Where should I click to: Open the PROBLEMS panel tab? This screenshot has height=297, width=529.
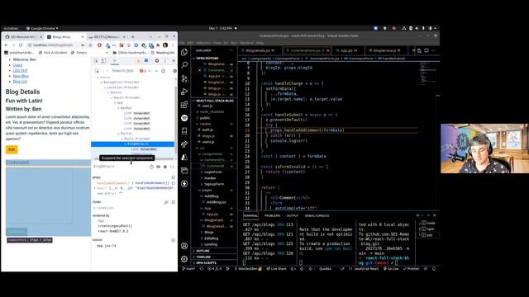tap(272, 215)
